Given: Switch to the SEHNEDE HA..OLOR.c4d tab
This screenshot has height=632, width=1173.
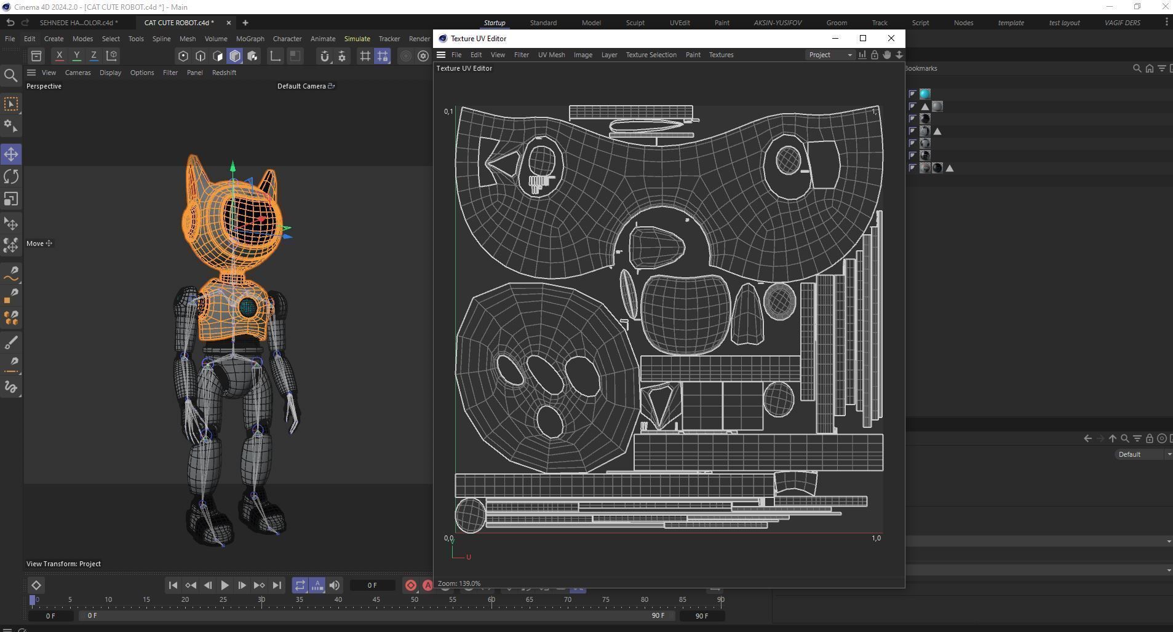Looking at the screenshot, I should coord(79,23).
